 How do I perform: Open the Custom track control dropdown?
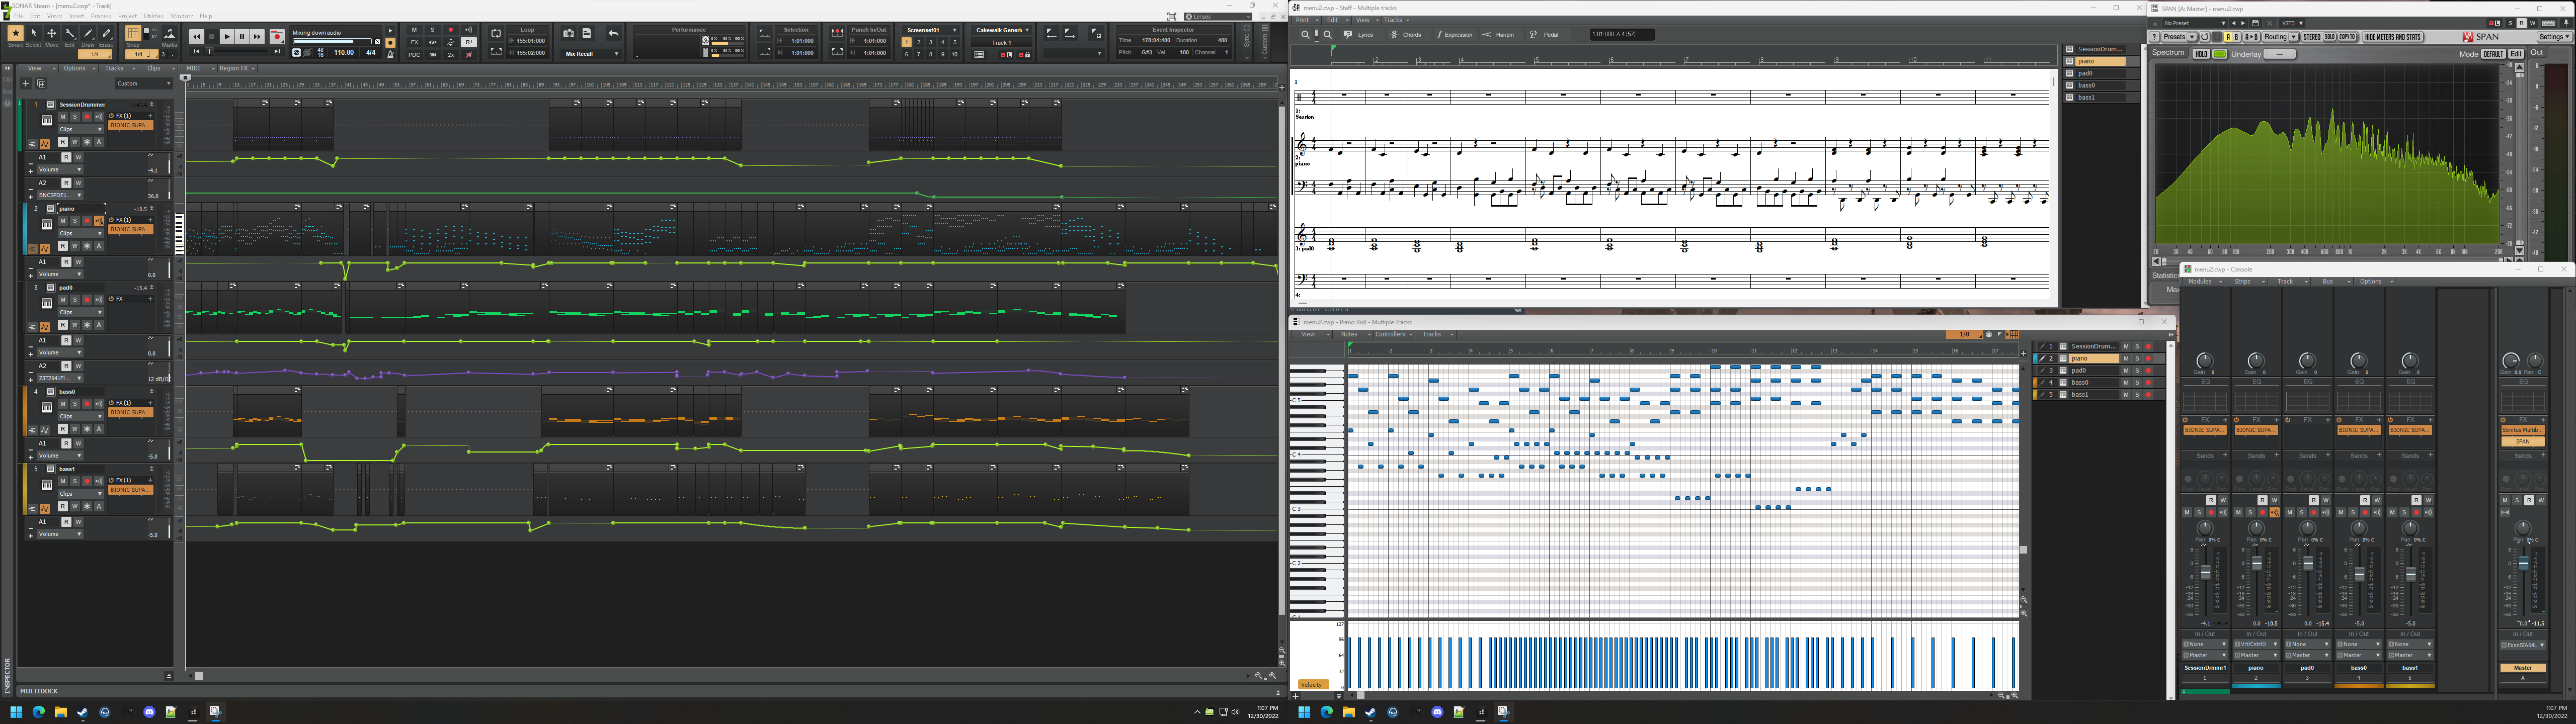point(144,84)
